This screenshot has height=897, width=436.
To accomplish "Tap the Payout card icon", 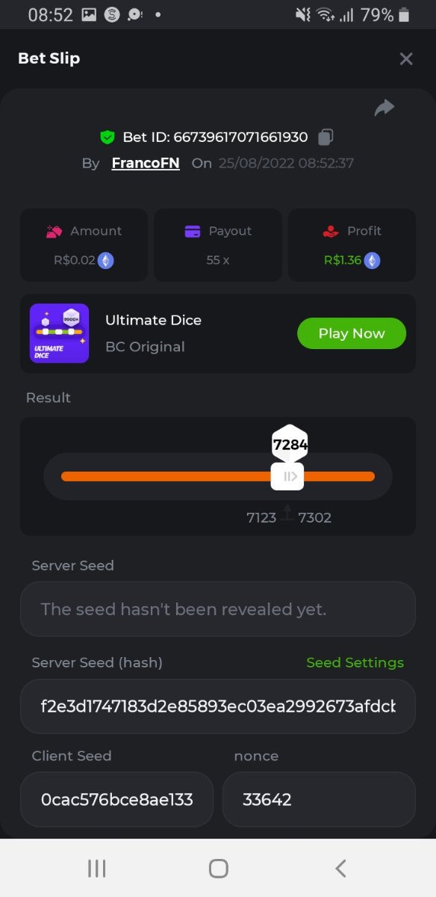I will pos(193,232).
